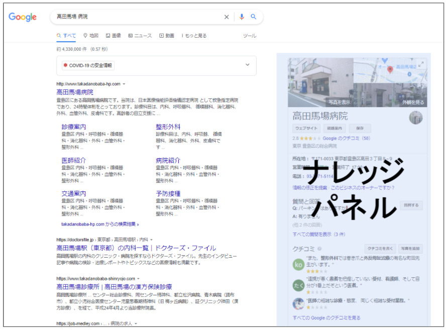Open the ドクターズ・ファイル 内科一覧 result

click(136, 248)
